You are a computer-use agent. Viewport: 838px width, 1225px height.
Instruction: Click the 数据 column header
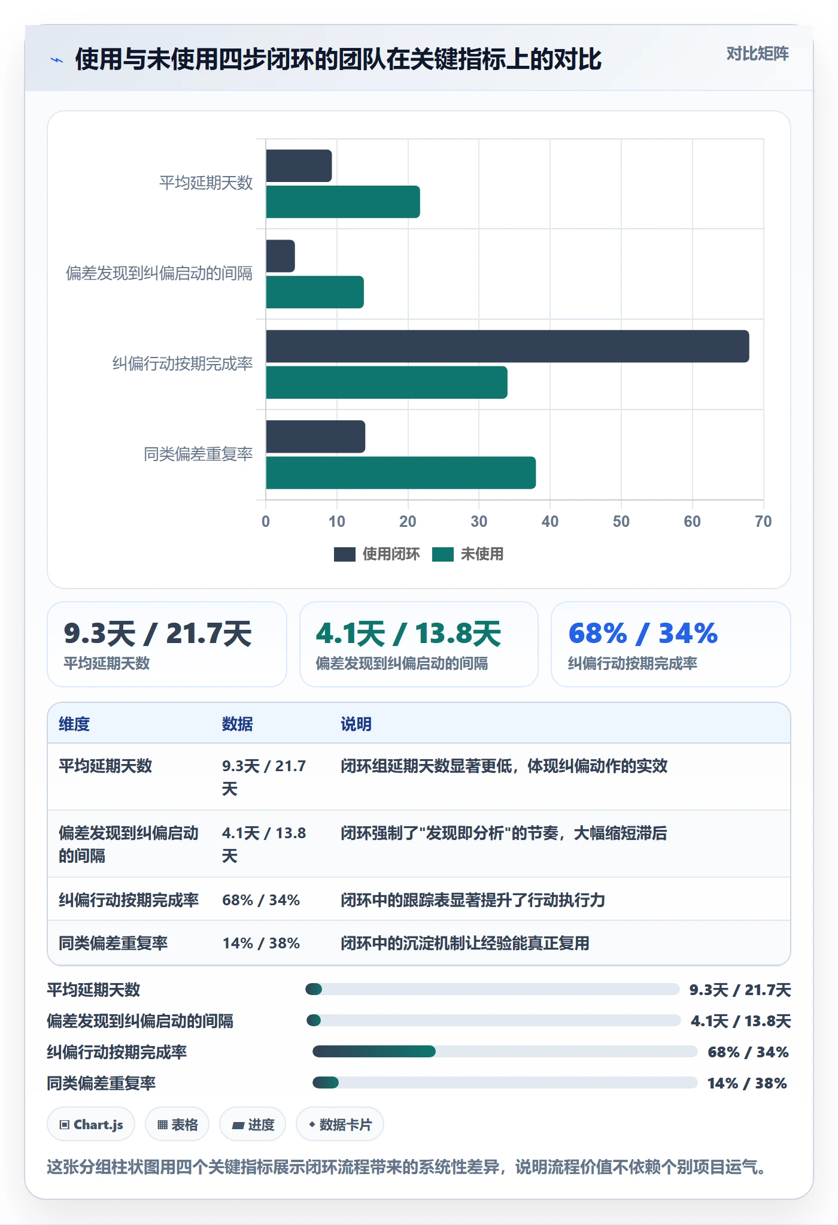(237, 724)
